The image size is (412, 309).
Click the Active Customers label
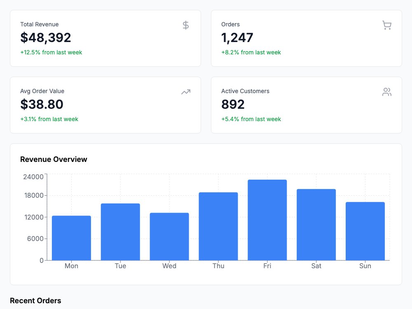[x=245, y=91]
